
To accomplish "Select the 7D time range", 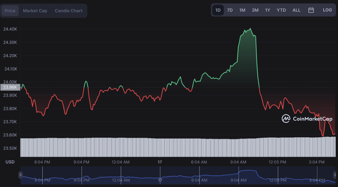I will click(230, 10).
